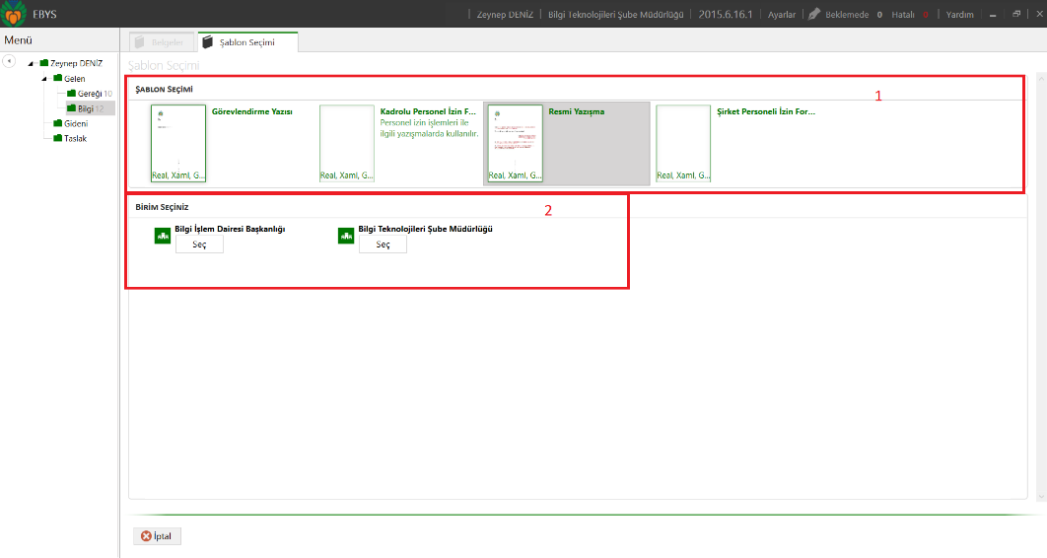Viewport: 1047px width, 558px height.
Task: Open the Belgeler tab
Action: click(161, 42)
